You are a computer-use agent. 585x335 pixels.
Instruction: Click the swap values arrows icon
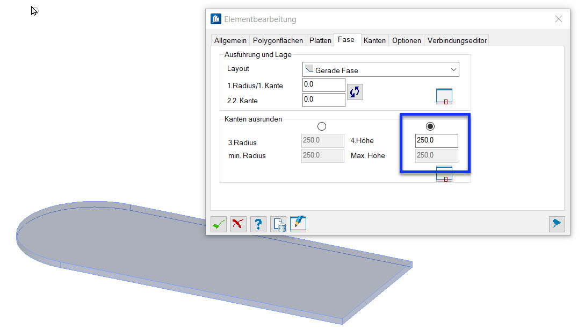[x=355, y=92]
